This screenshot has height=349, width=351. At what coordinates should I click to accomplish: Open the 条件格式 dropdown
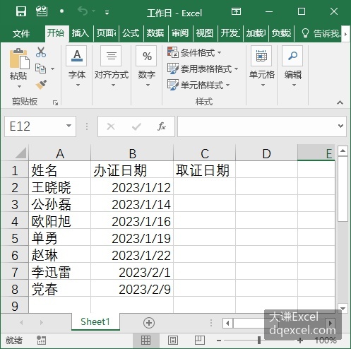point(194,52)
